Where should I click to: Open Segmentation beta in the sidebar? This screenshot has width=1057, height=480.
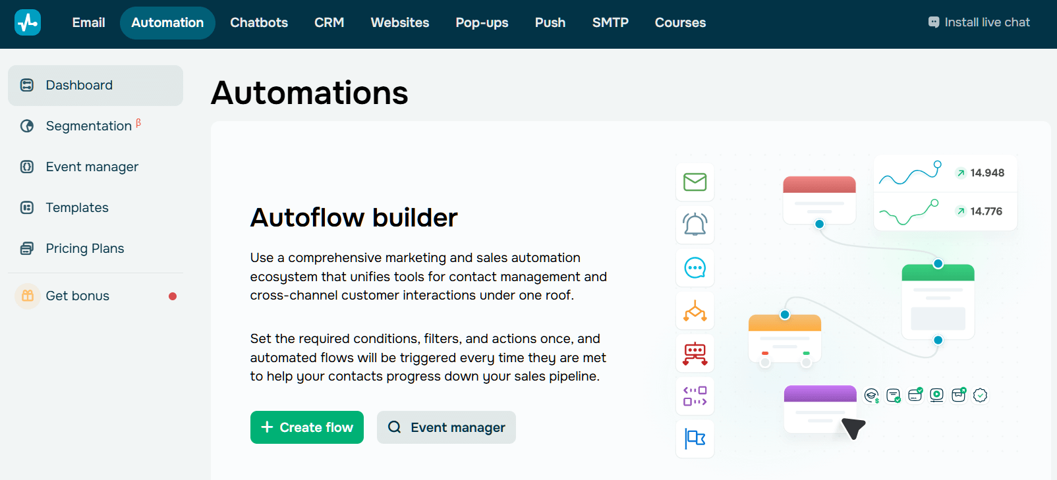click(89, 126)
